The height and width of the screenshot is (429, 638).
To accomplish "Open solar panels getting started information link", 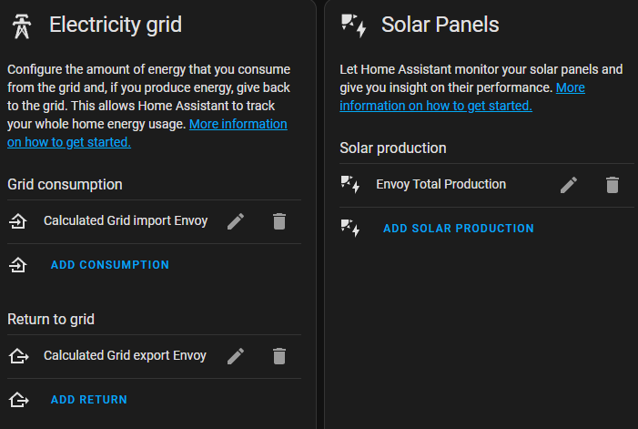I will click(x=462, y=97).
